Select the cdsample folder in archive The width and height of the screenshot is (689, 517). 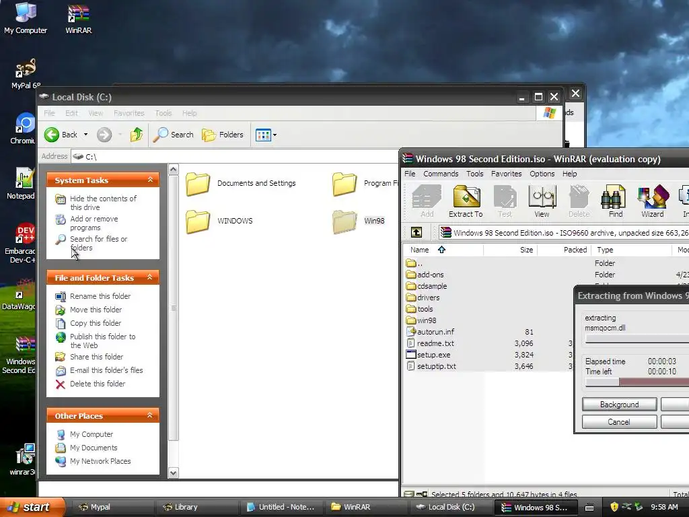click(x=427, y=286)
